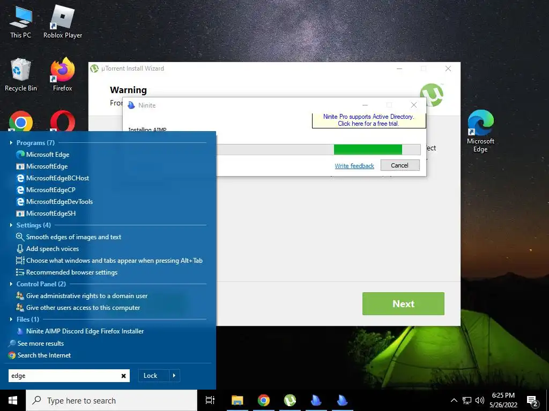Image resolution: width=549 pixels, height=411 pixels.
Task: Launch Roblox Player desktop shortcut
Action: [x=63, y=22]
